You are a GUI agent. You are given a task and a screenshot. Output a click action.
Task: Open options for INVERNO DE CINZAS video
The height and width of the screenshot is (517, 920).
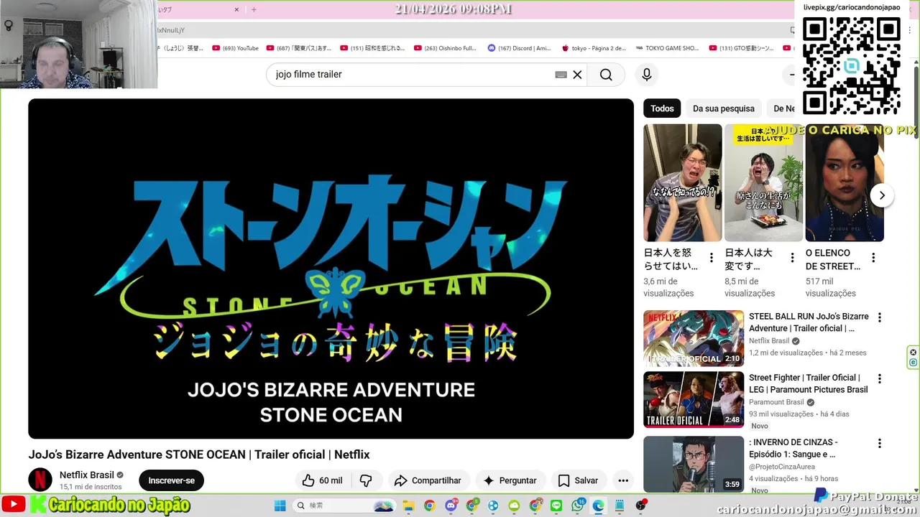click(x=879, y=443)
